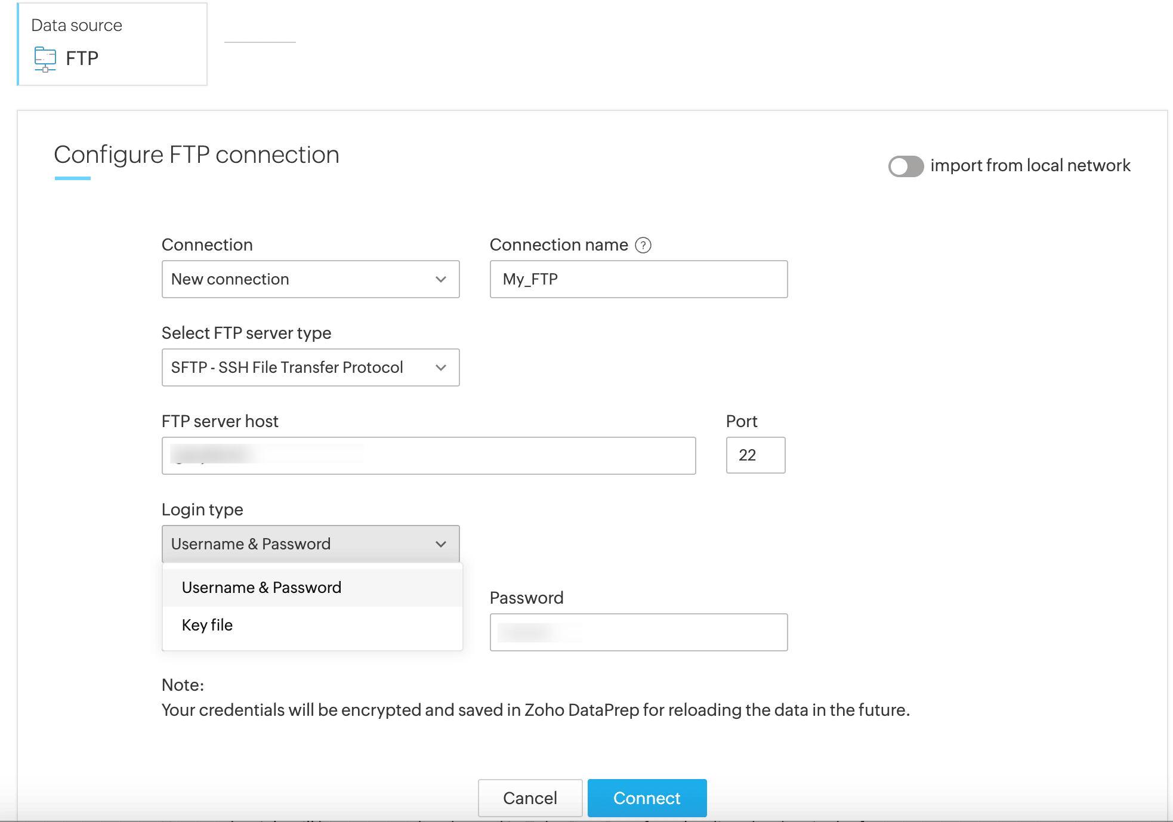Click chevron arrow beside SFTP protocol
Viewport: 1173px width, 822px height.
(x=441, y=367)
